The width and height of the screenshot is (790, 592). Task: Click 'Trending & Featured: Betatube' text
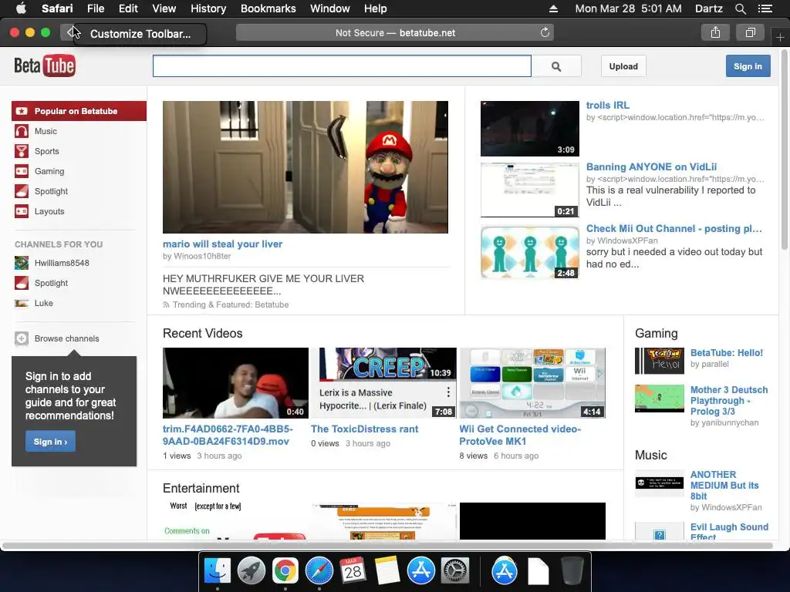click(230, 305)
